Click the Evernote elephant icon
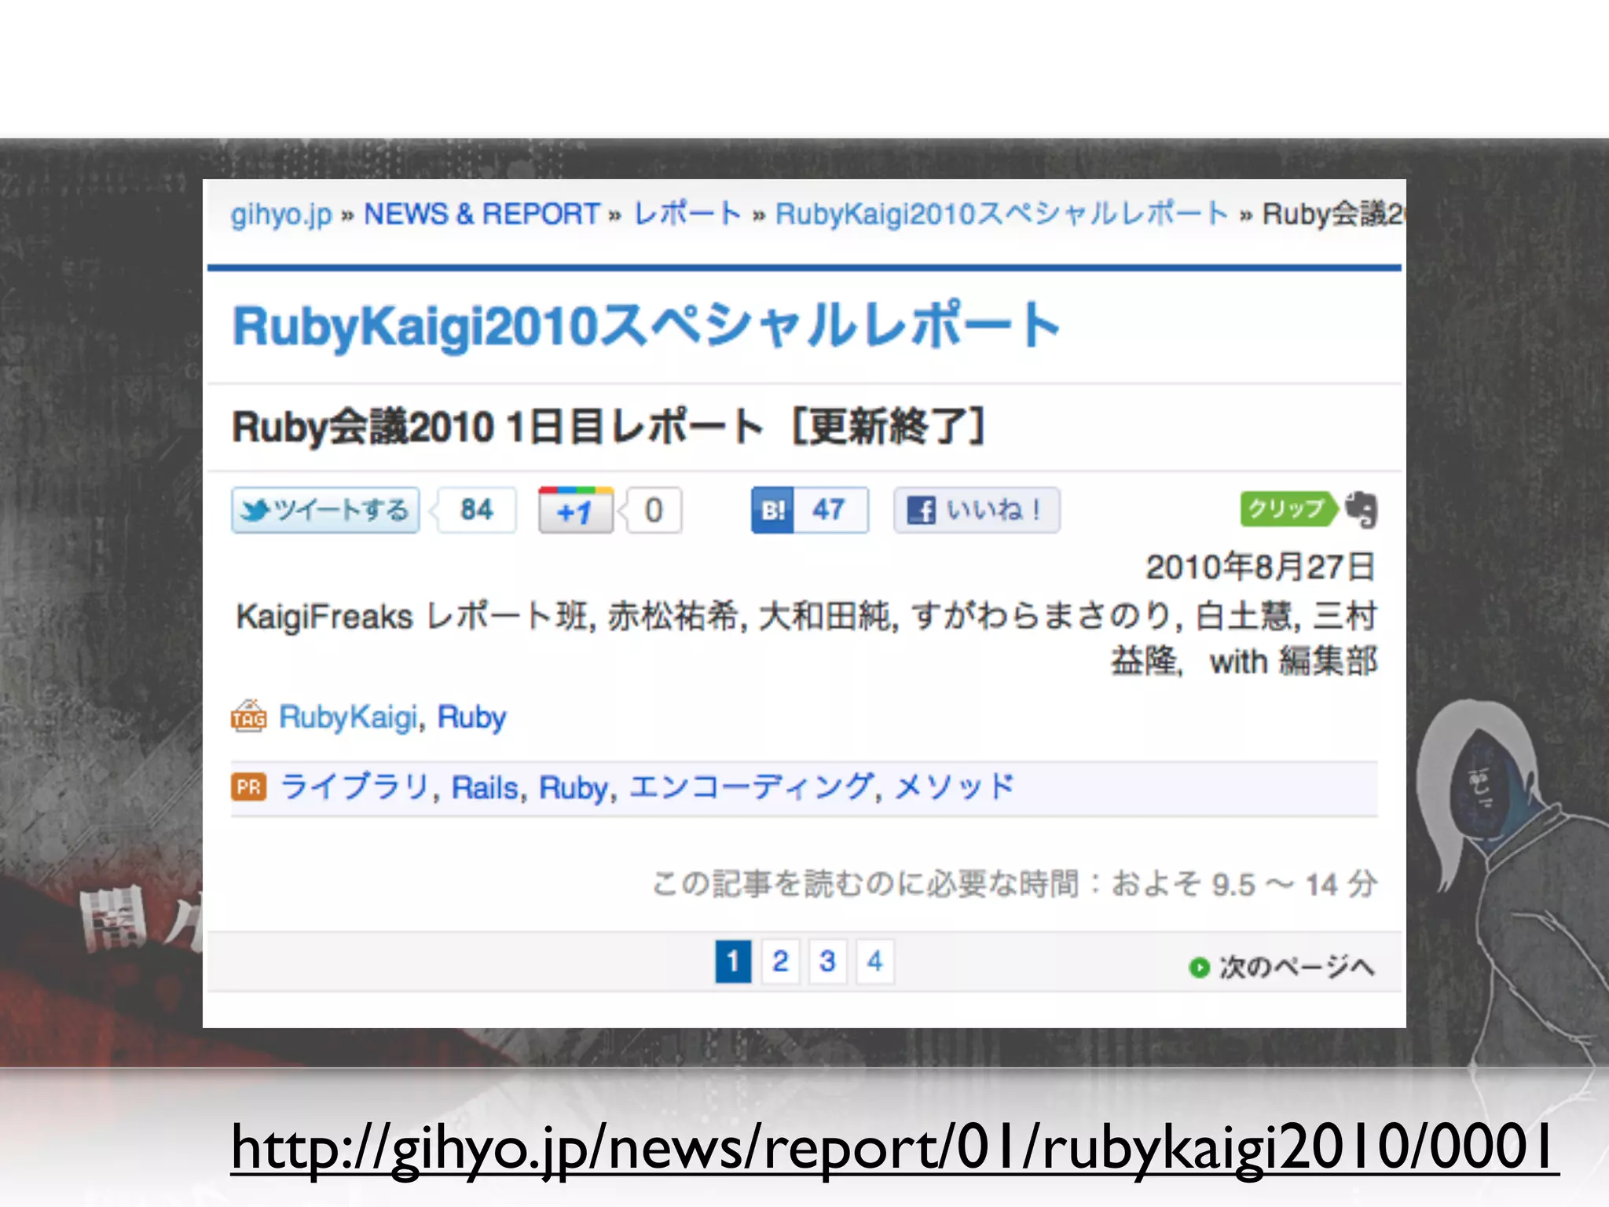The width and height of the screenshot is (1609, 1207). point(1362,510)
